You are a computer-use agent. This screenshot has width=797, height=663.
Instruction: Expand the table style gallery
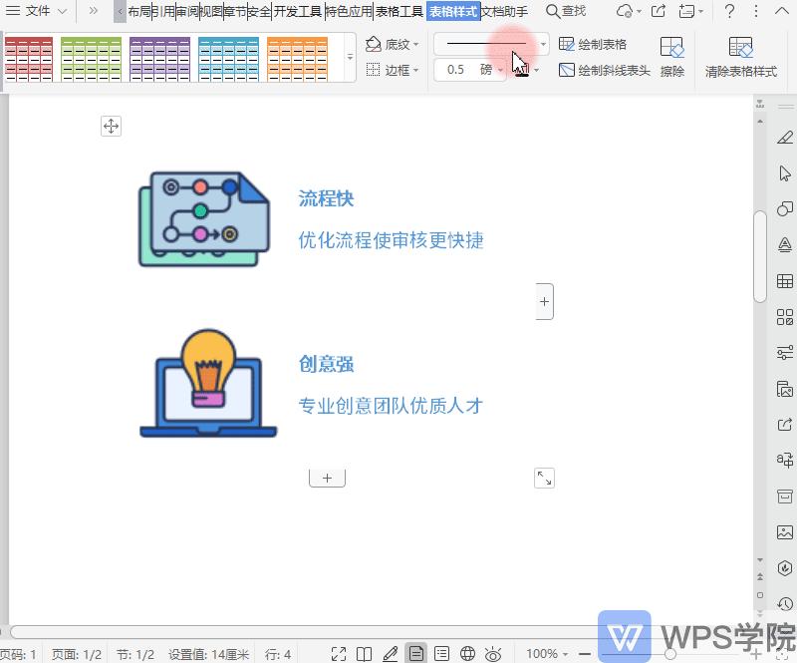click(x=349, y=57)
